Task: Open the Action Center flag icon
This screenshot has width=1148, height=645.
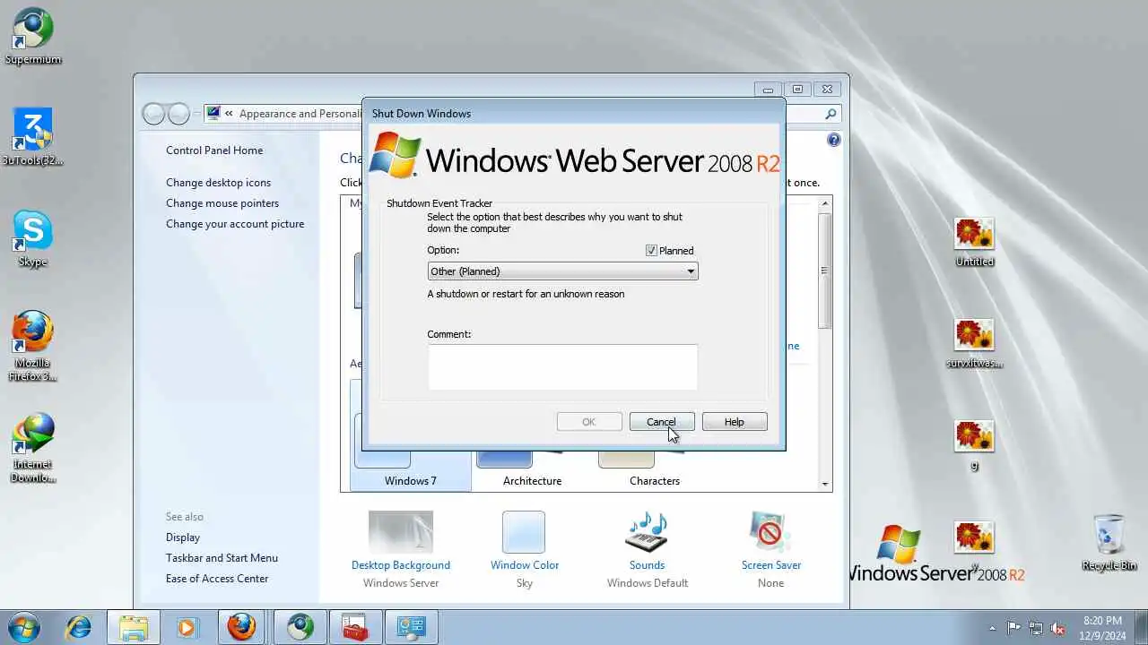Action: click(x=1013, y=628)
